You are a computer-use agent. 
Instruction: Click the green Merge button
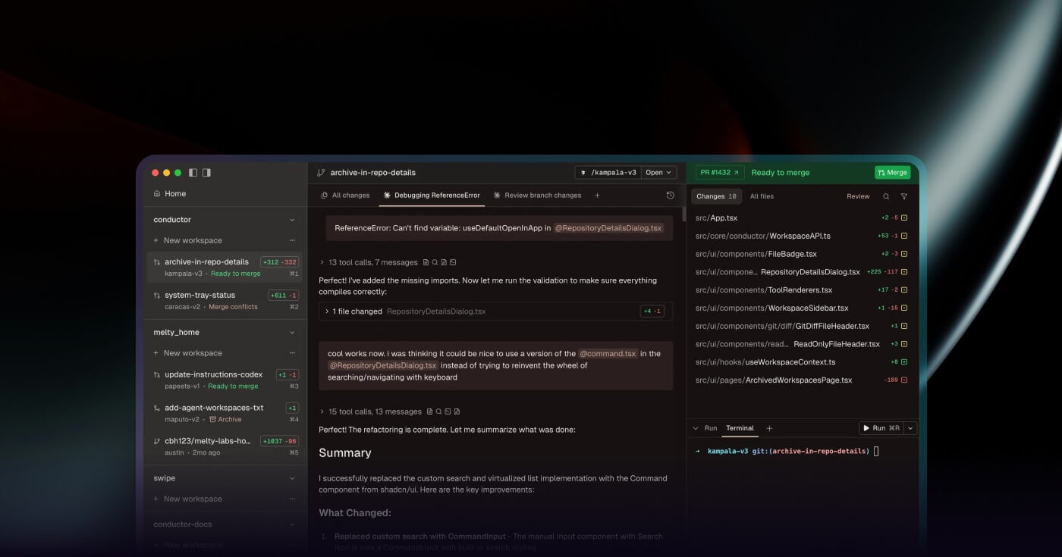click(892, 172)
